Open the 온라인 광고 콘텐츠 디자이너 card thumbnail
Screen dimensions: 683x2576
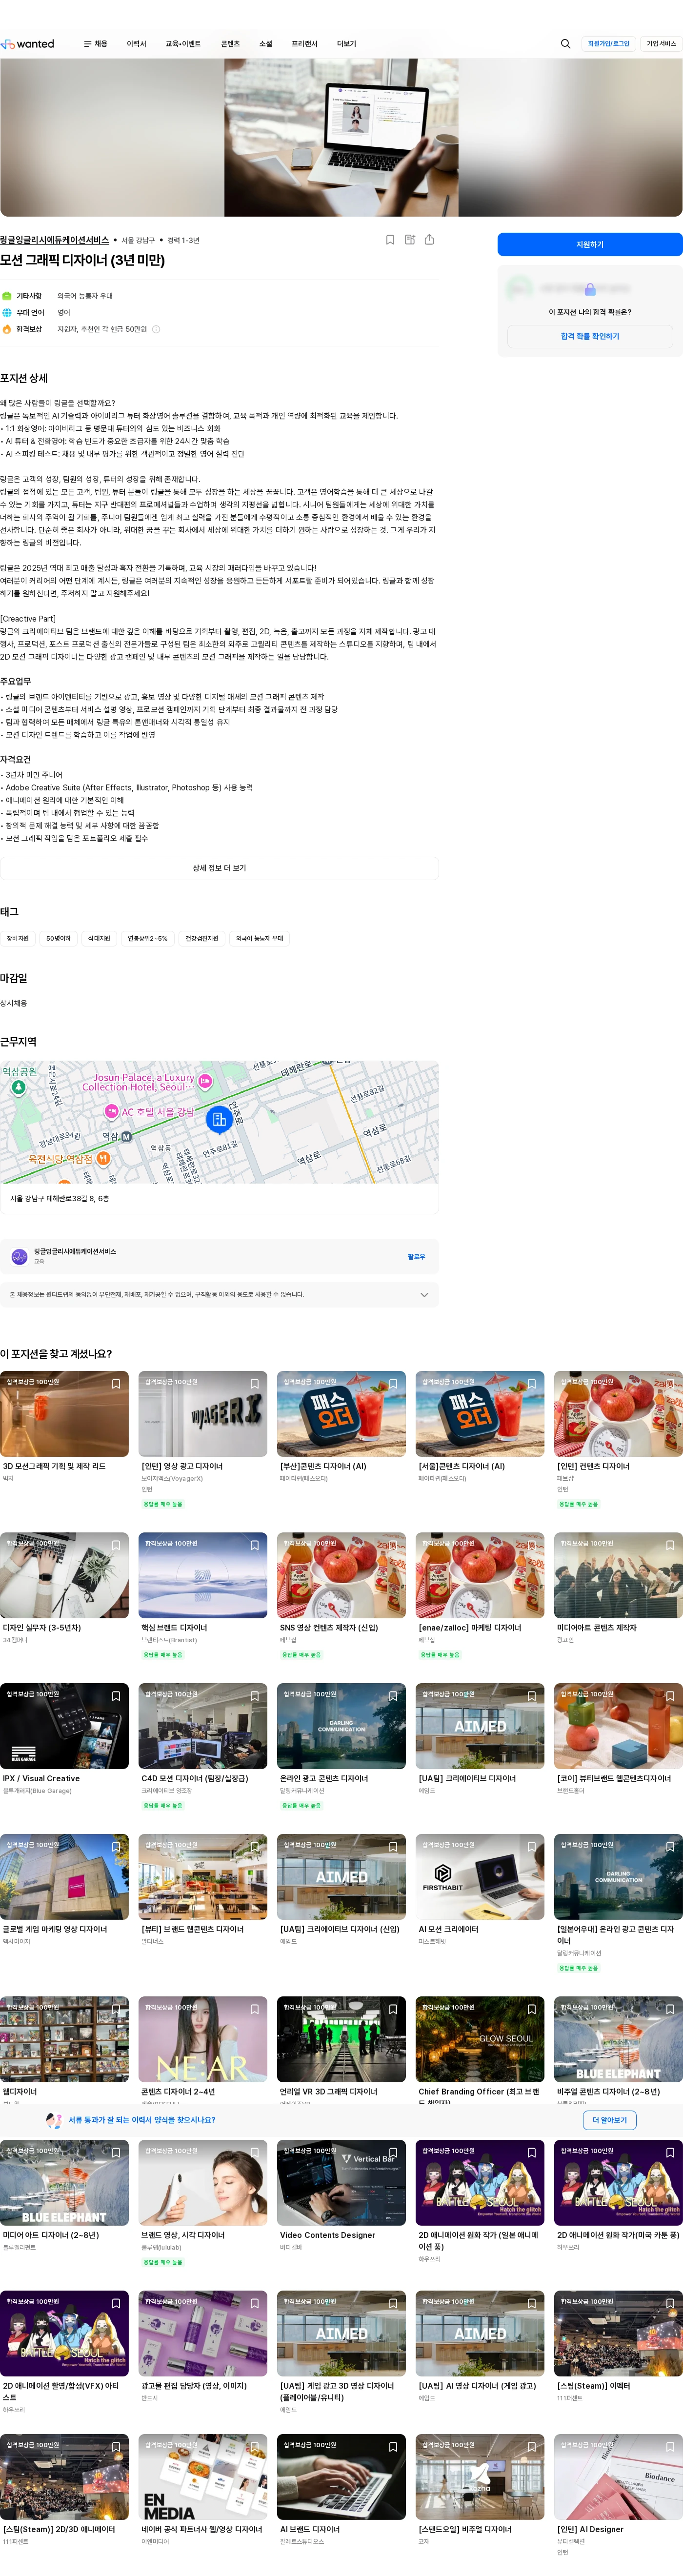(x=341, y=1726)
